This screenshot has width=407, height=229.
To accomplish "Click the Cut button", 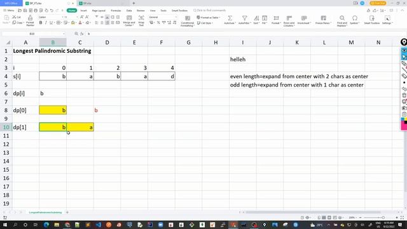I will 17,17.
